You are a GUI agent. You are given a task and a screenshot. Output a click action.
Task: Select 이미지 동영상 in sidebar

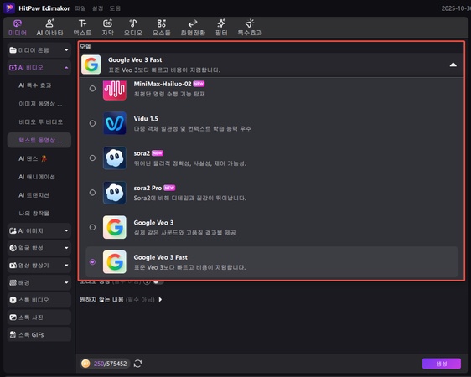(40, 104)
